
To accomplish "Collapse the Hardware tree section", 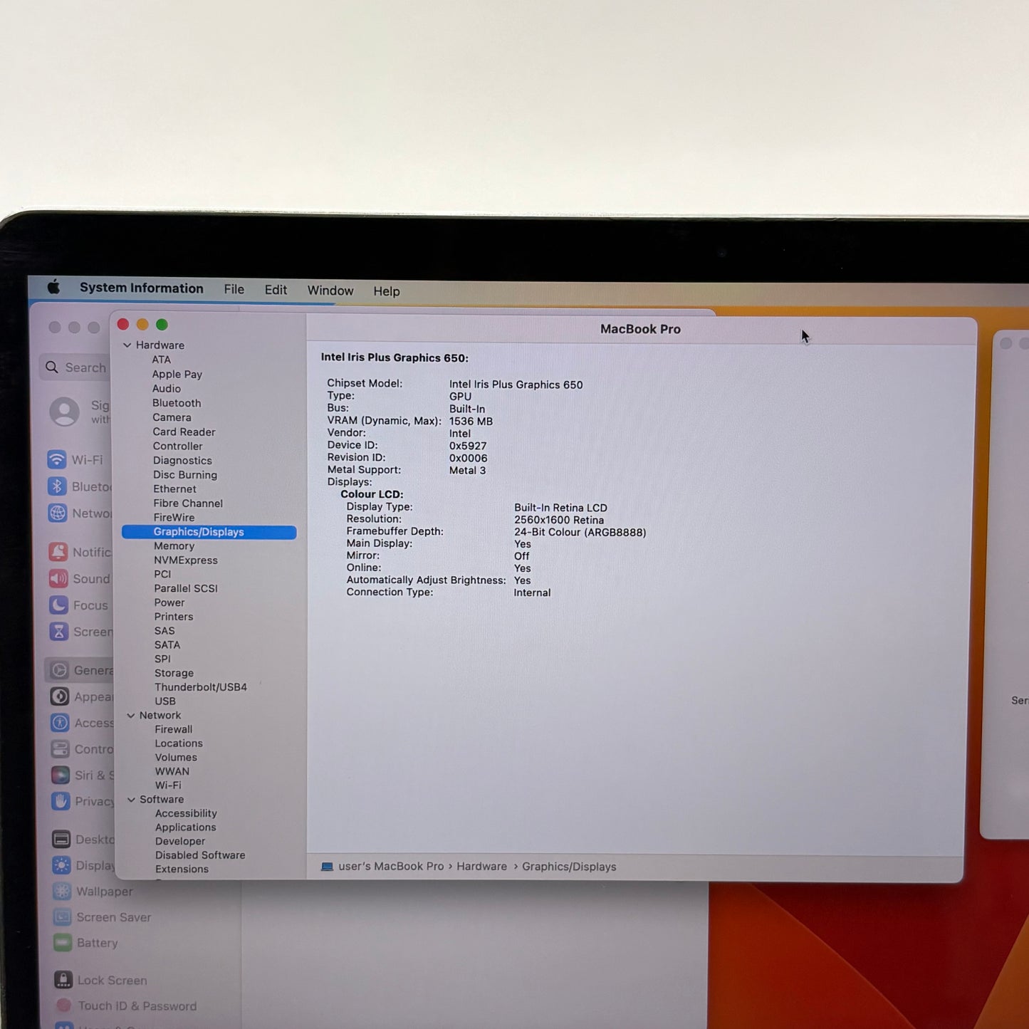I will click(127, 345).
